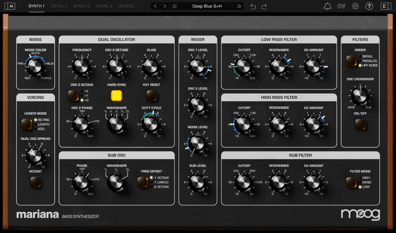Image resolution: width=396 pixels, height=233 pixels.
Task: Favorite the preset with star icon
Action: click(x=239, y=6)
